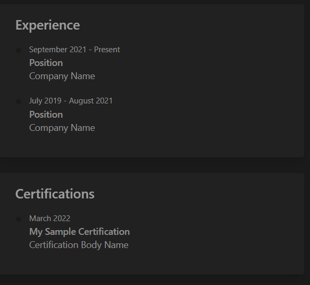Click the July 2019 timeline bullet dot
Screen dimensions: 310x285
pyautogui.click(x=18, y=102)
